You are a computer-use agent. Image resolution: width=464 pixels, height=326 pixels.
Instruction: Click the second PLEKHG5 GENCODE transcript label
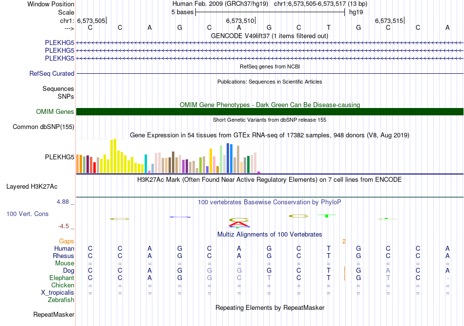tap(60, 51)
